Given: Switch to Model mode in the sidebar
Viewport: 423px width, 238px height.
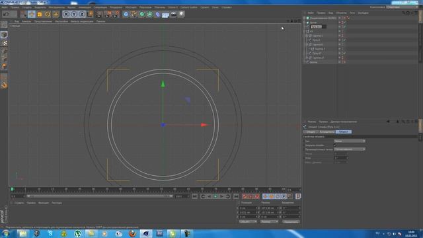Looking at the screenshot, I should point(4,34).
